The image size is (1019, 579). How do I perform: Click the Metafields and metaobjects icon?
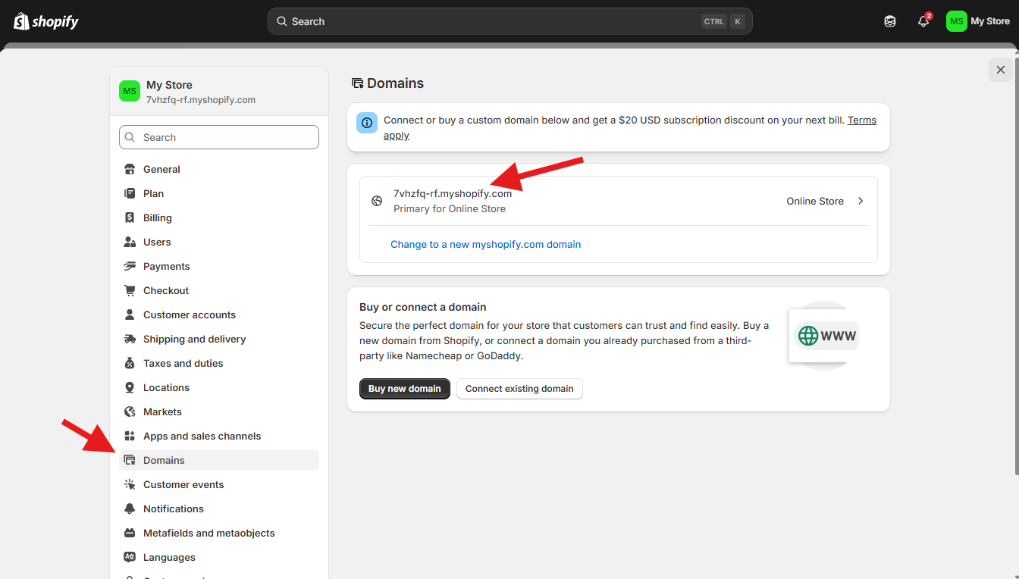(130, 533)
